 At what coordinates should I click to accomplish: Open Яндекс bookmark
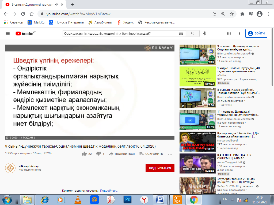126,22
